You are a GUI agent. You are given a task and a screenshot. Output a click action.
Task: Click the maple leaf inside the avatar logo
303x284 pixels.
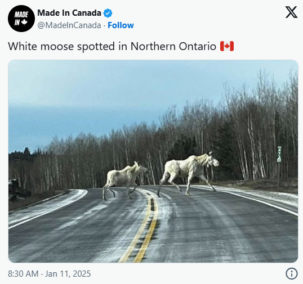point(24,22)
